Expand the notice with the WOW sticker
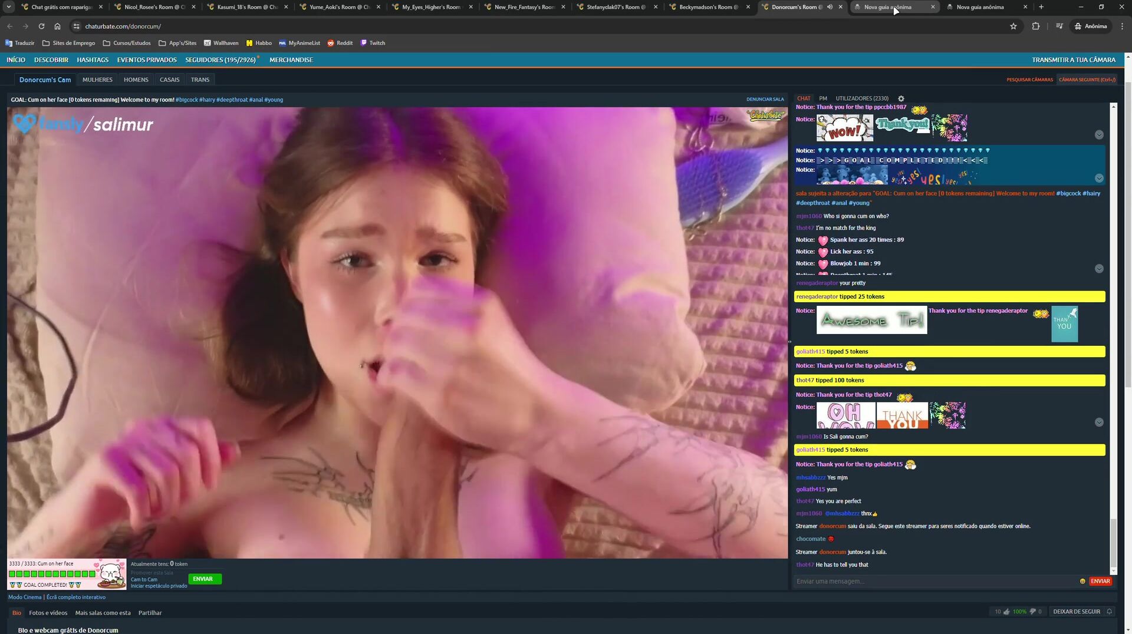Image resolution: width=1132 pixels, height=634 pixels. pyautogui.click(x=1099, y=135)
